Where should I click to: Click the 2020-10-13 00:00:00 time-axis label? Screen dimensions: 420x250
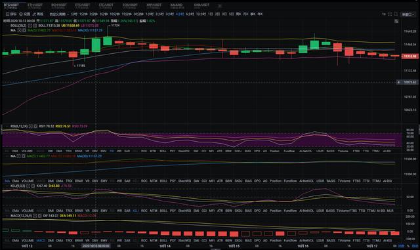(x=96, y=245)
